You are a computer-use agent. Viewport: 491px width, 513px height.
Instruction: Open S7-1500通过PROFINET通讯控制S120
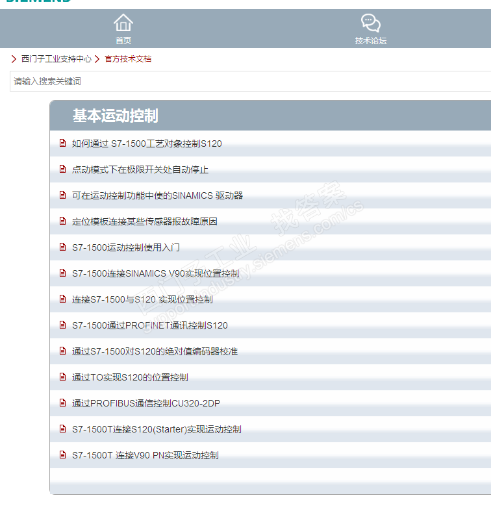tap(150, 325)
